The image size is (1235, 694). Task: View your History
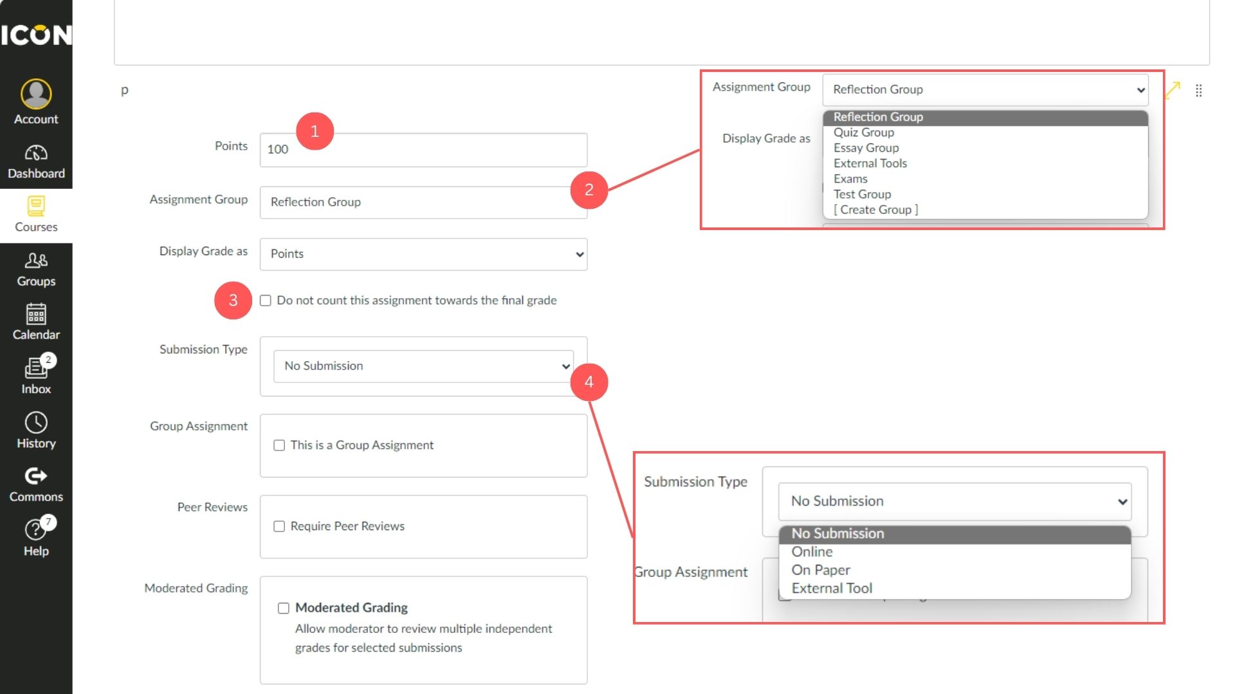point(36,429)
